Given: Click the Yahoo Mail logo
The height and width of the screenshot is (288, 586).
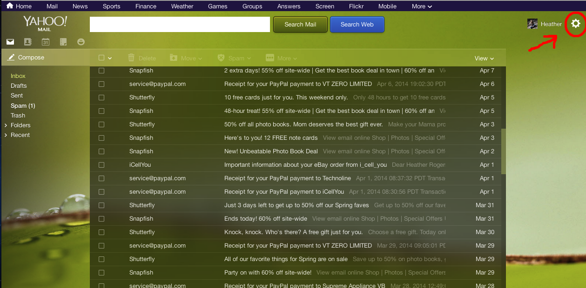Looking at the screenshot, I should pos(45,23).
